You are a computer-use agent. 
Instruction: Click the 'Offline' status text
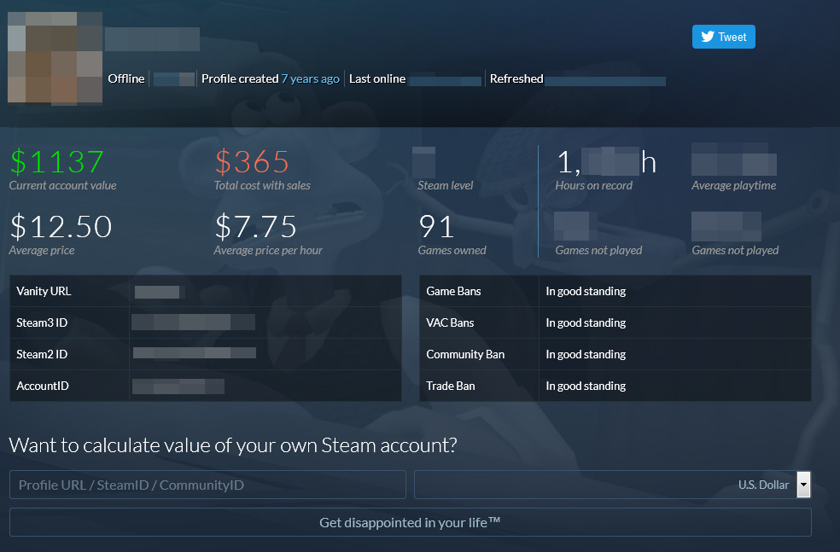pyautogui.click(x=125, y=78)
